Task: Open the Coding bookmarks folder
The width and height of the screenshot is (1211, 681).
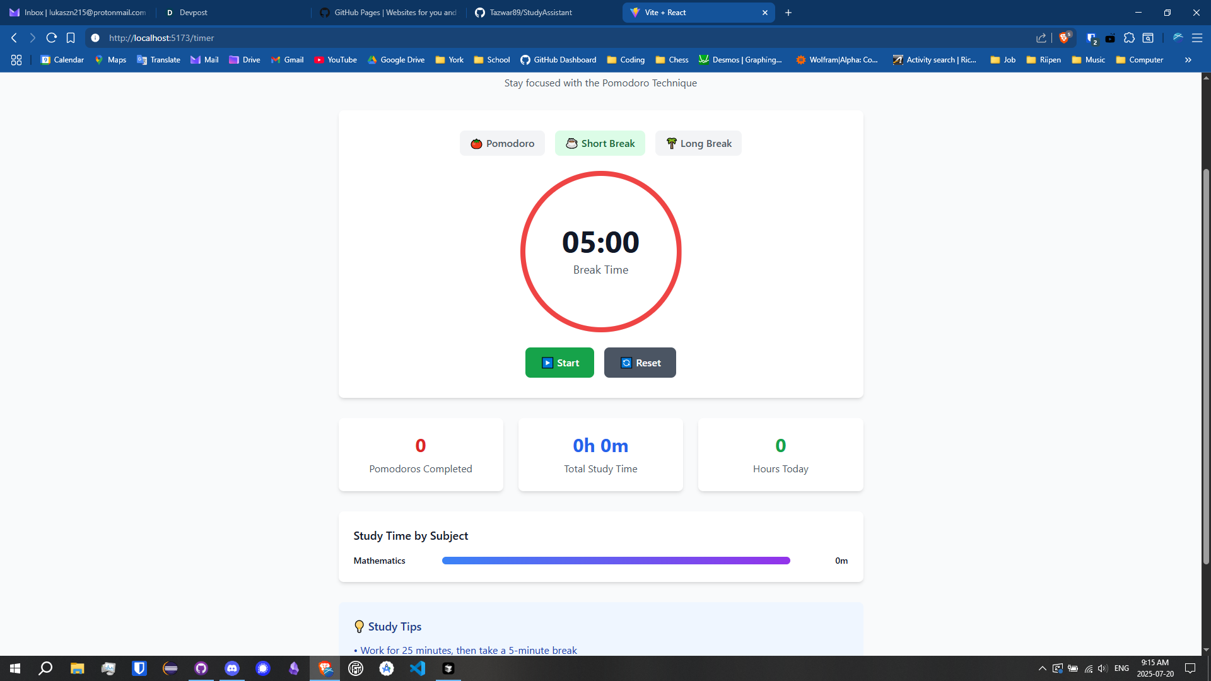Action: click(x=626, y=60)
